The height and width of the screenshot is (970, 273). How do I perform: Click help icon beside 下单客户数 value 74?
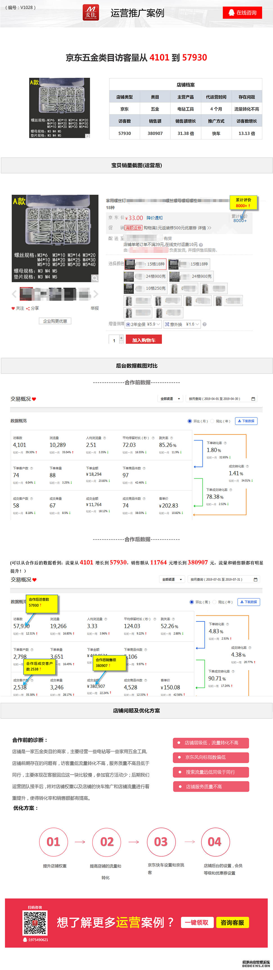[x=31, y=468]
